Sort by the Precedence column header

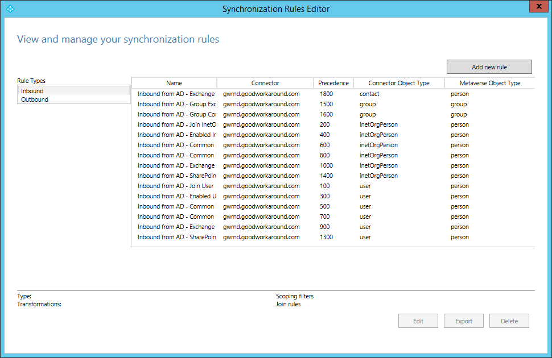coord(333,83)
